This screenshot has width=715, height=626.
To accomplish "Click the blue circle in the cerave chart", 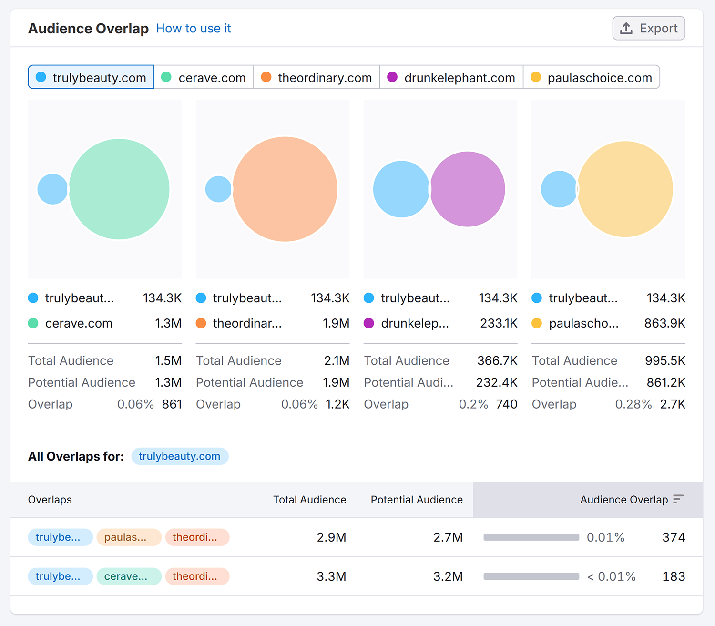I will (52, 189).
